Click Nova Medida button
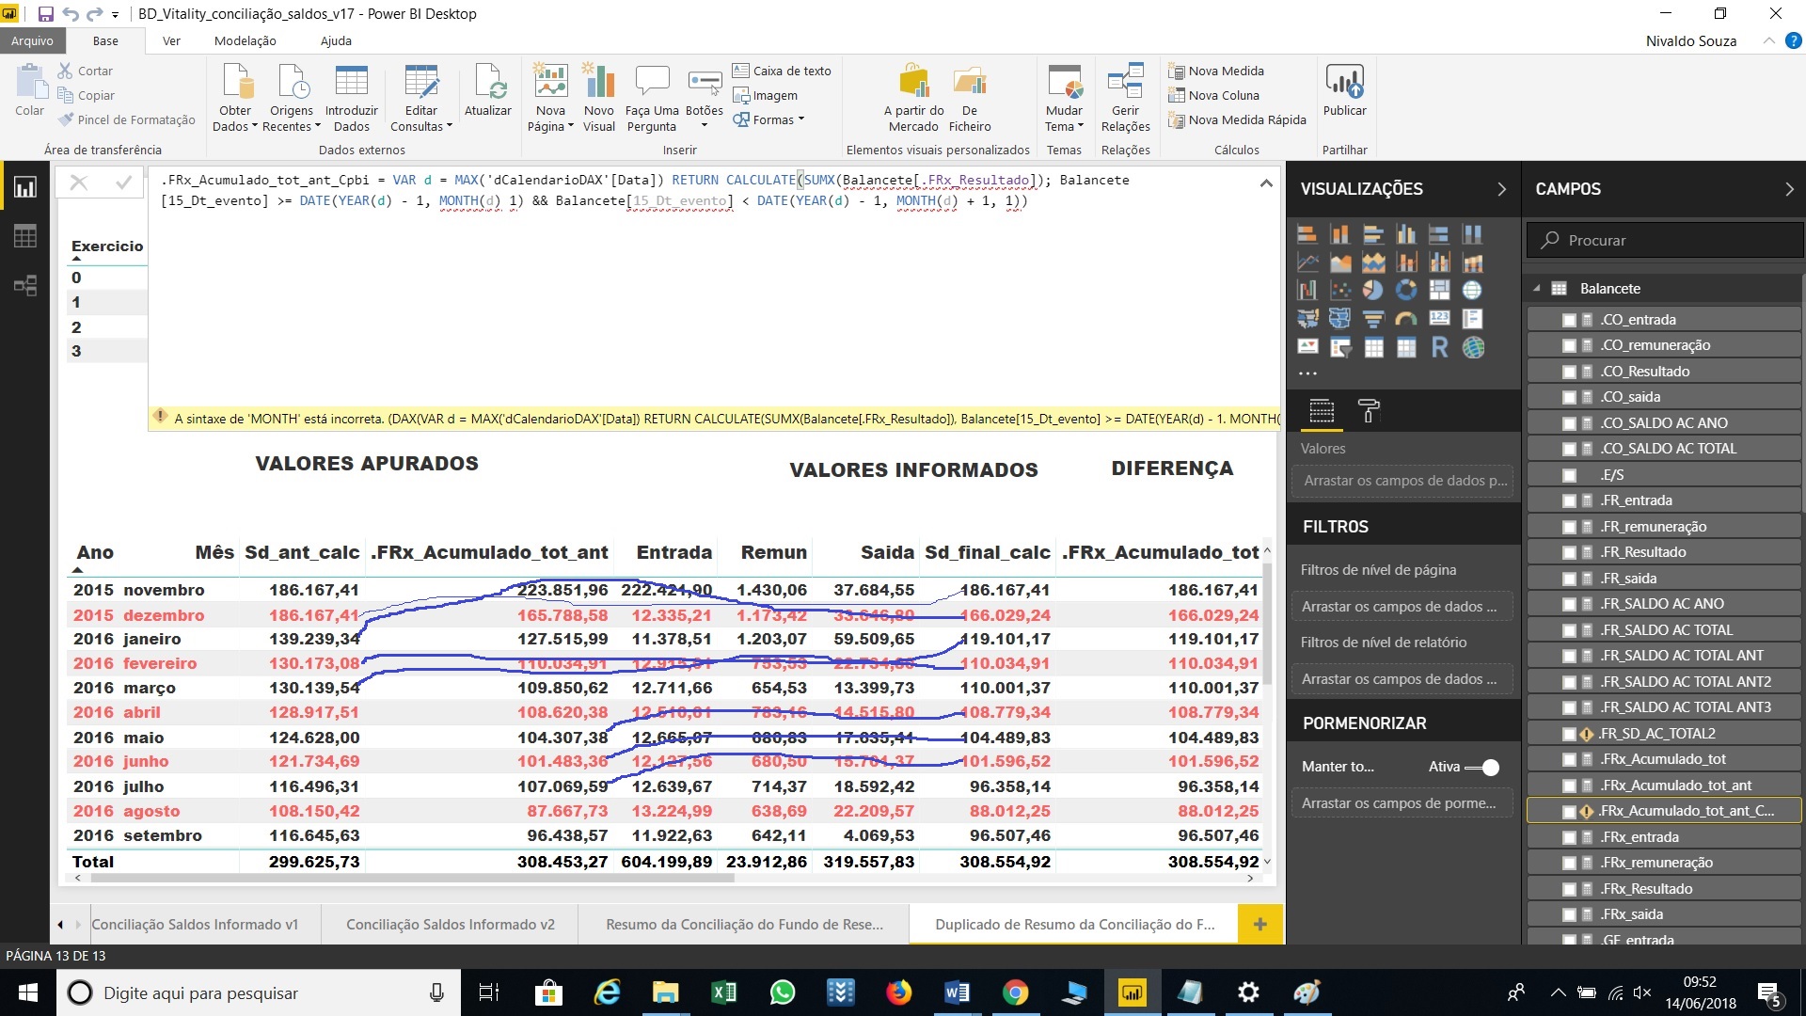This screenshot has height=1016, width=1806. pos(1216,71)
